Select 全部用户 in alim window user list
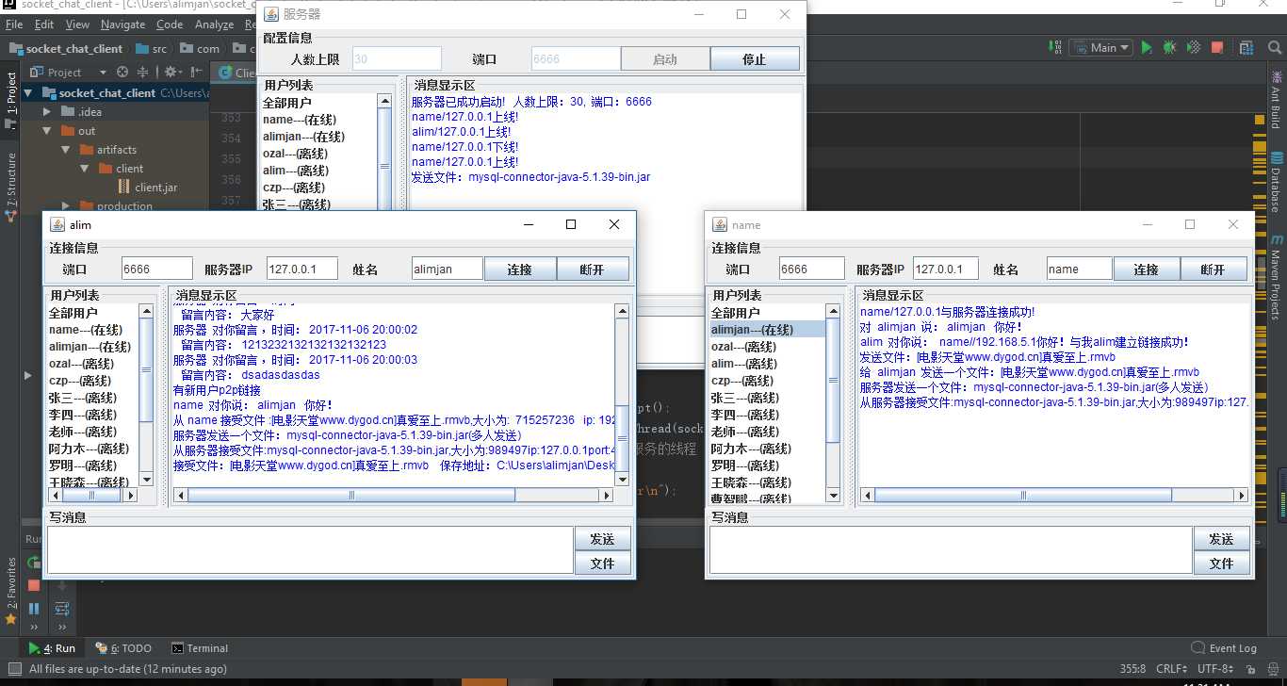 (x=93, y=313)
